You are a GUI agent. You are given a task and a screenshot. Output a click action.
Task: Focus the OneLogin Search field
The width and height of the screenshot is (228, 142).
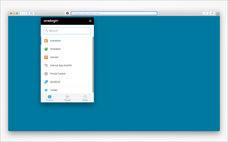point(67,31)
